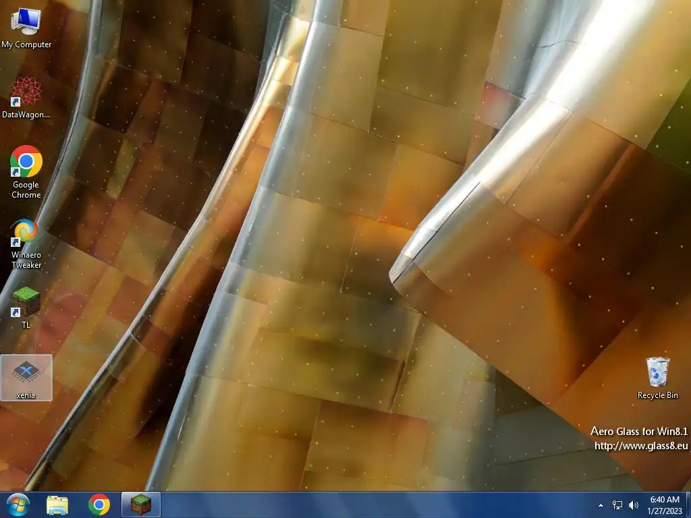Select the xenia desktop icon

tap(26, 378)
